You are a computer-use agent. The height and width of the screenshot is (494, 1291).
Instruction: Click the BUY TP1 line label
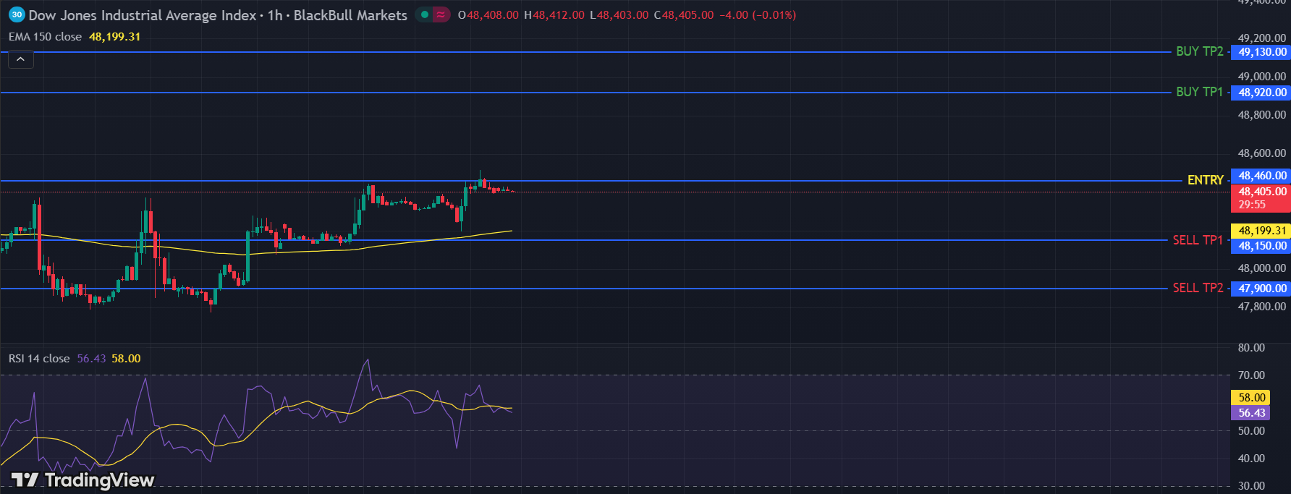click(1199, 92)
